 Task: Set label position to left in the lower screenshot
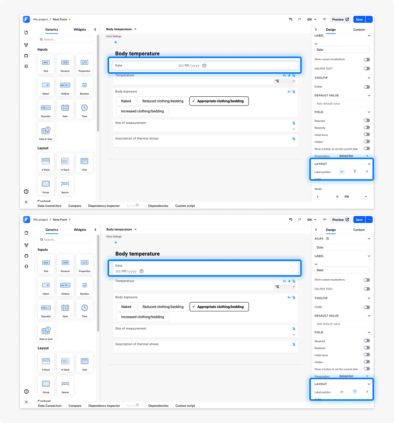tap(342, 392)
